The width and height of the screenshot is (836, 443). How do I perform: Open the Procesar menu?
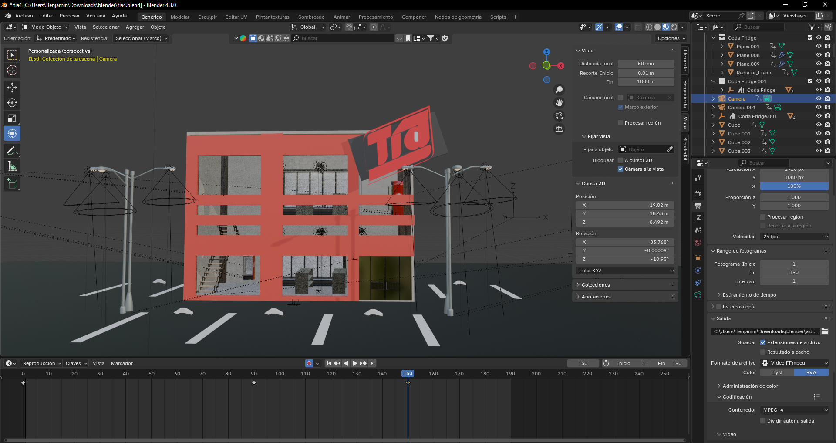click(69, 16)
